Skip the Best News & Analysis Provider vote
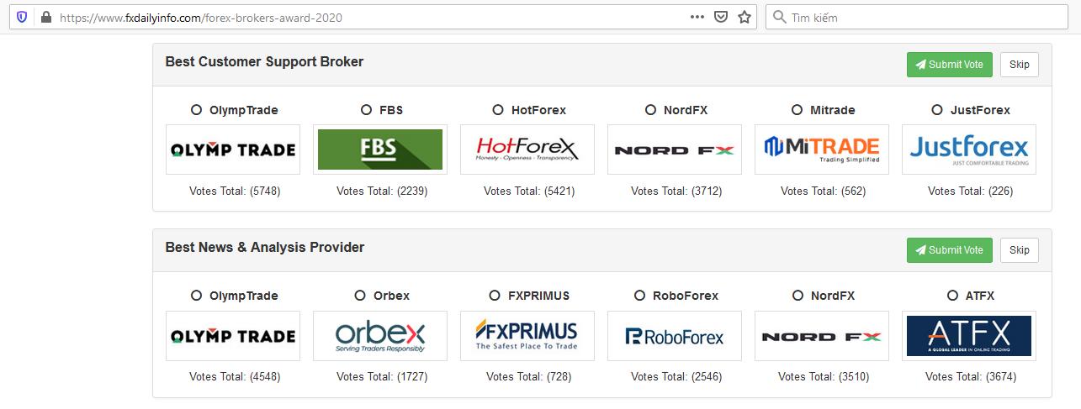Viewport: 1081px width, 409px height. (1019, 250)
